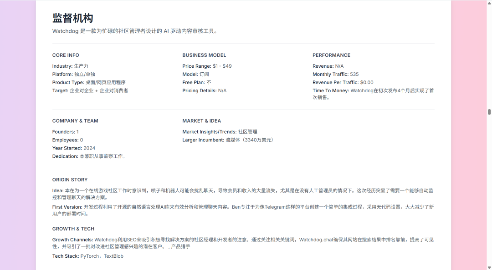Viewport: 492px width, 270px height.
Task: Click the scrollbar down arrow
Action: (489, 267)
